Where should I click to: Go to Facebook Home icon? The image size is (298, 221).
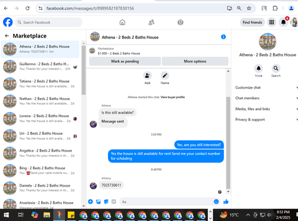point(122,23)
